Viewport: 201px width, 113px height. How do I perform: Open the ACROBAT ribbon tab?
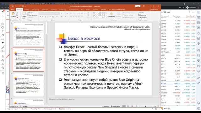(x=103, y=10)
